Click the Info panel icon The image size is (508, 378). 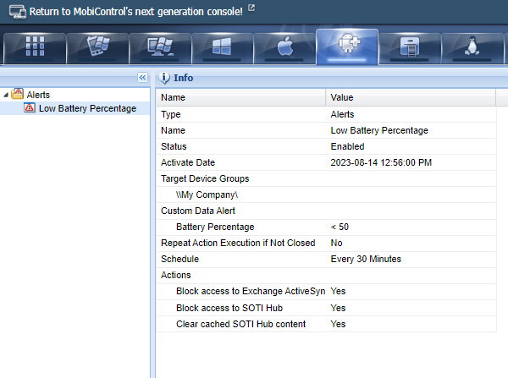(164, 78)
